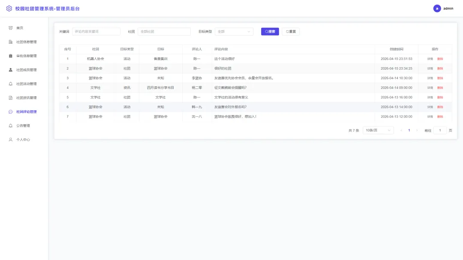
Task: Go to 首页 via its sidebar icon
Action: click(11, 28)
